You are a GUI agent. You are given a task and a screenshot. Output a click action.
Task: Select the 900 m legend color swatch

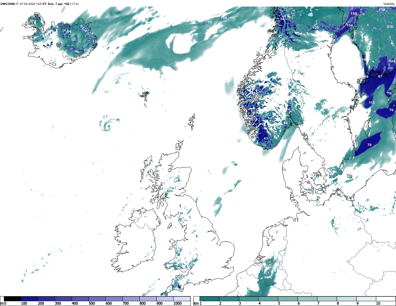(x=165, y=299)
